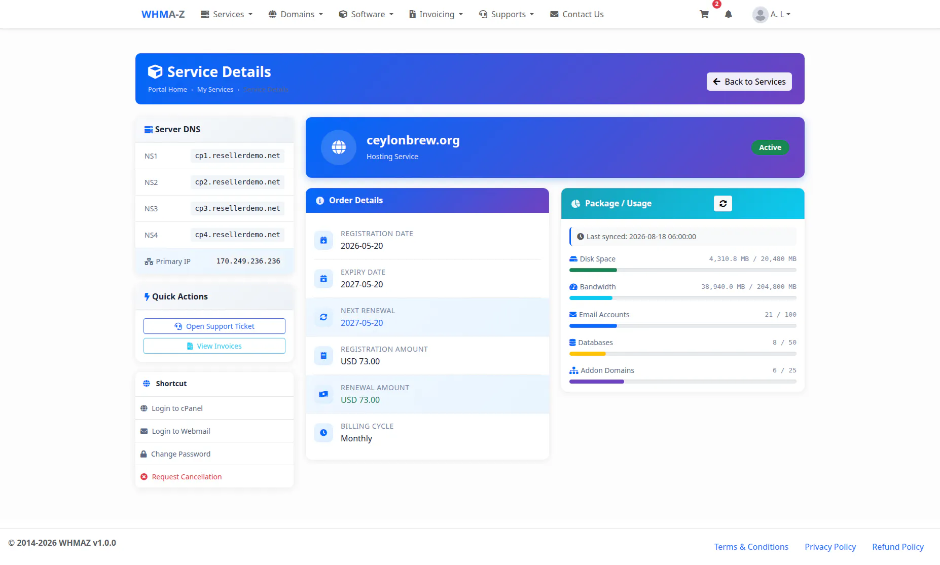Click the 2027-05-20 next renewal date

coord(361,323)
